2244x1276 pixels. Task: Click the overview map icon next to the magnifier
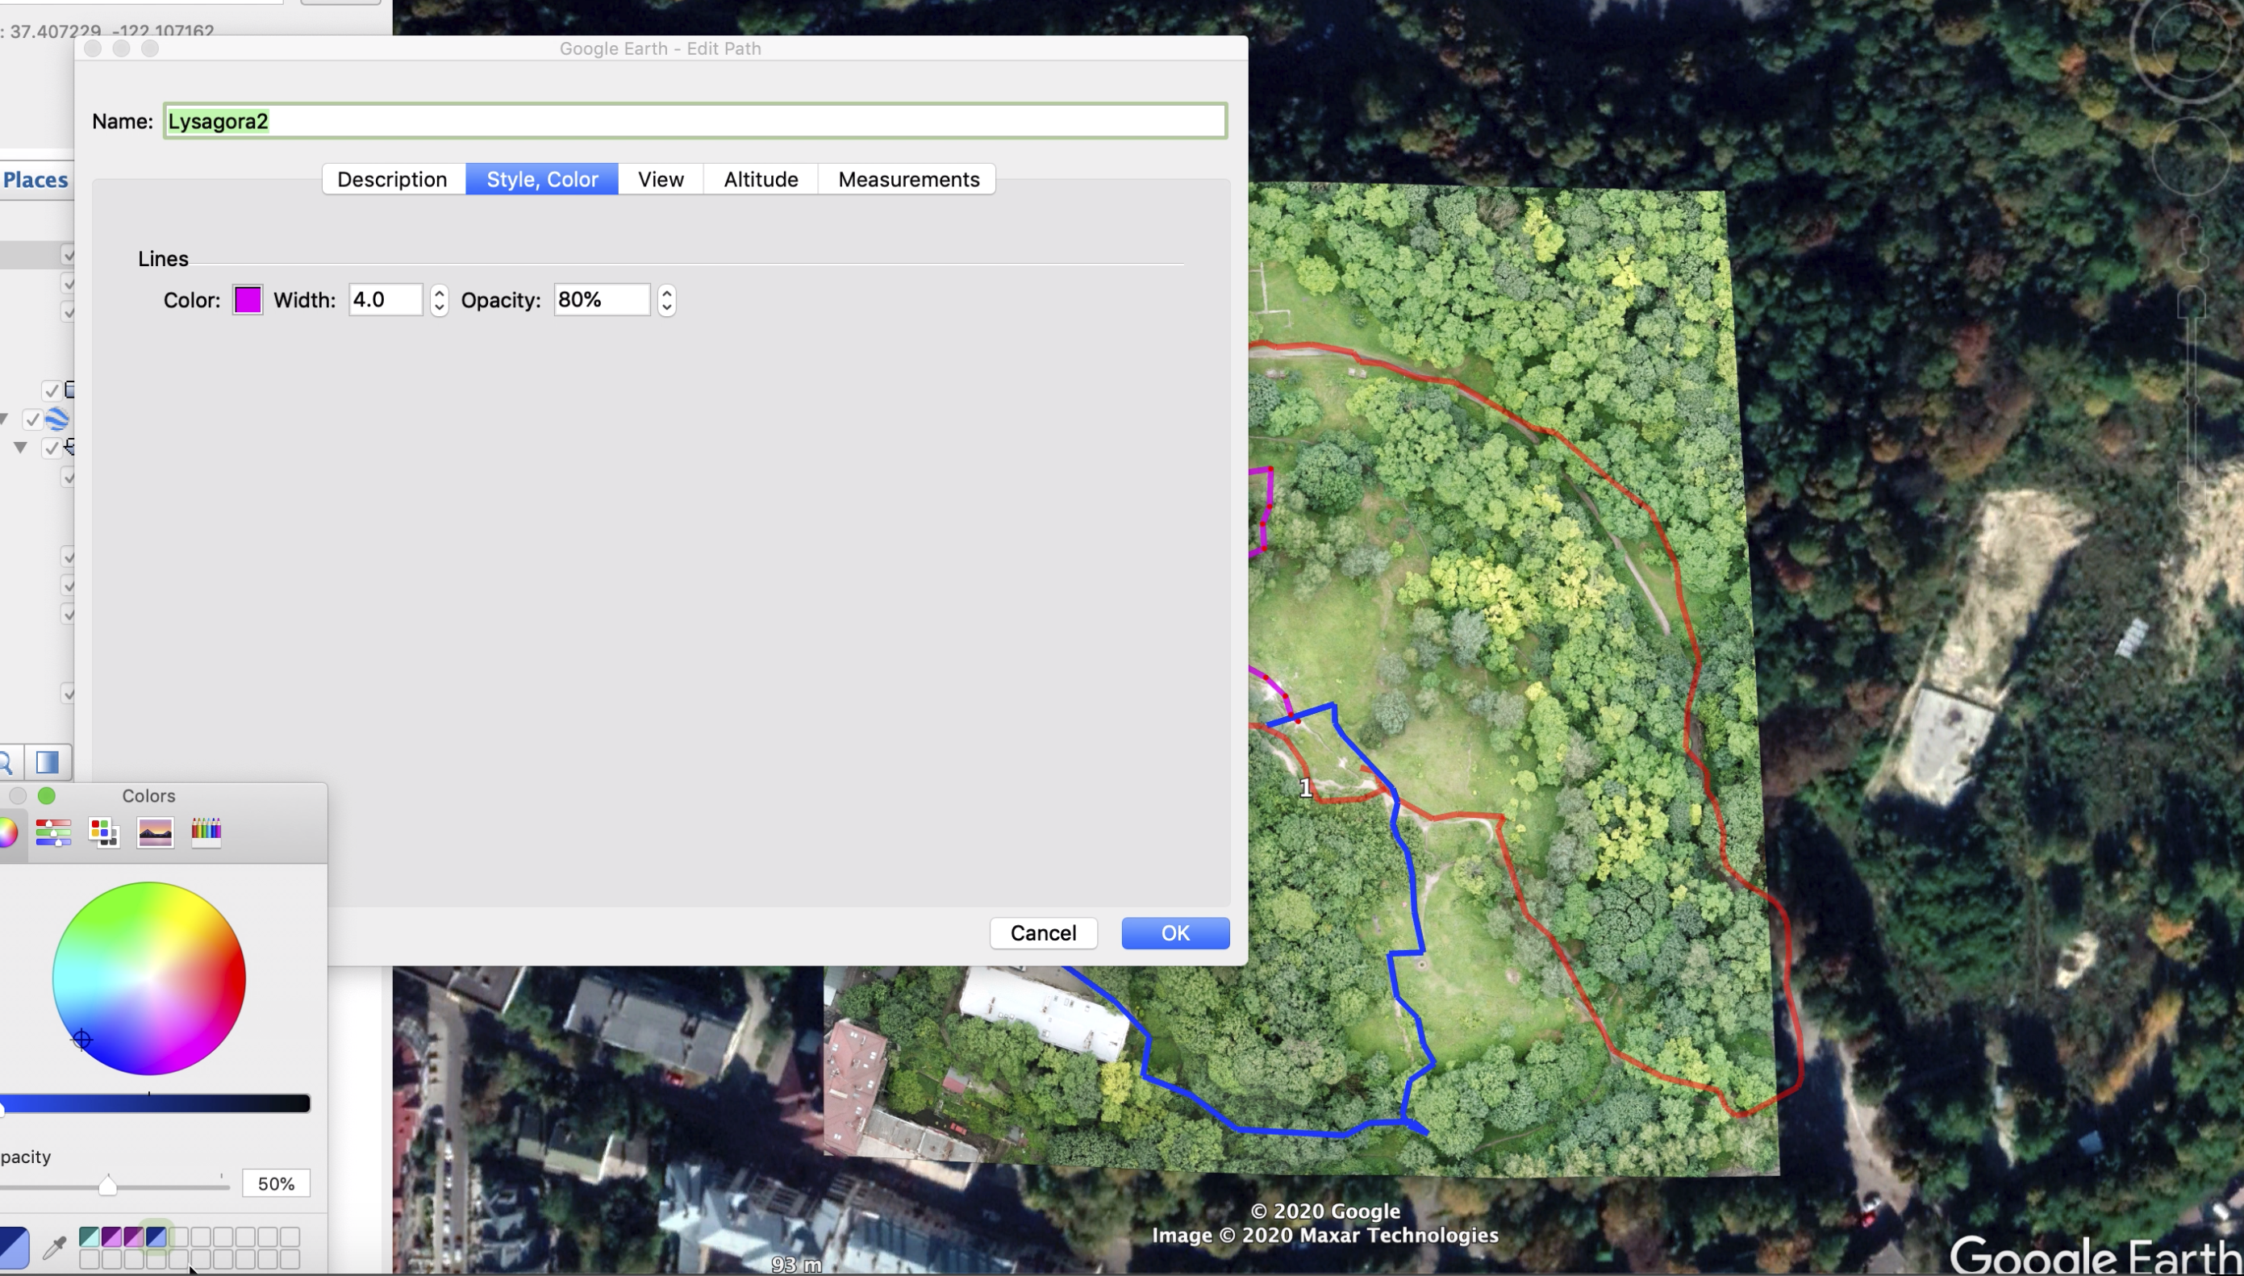47,761
